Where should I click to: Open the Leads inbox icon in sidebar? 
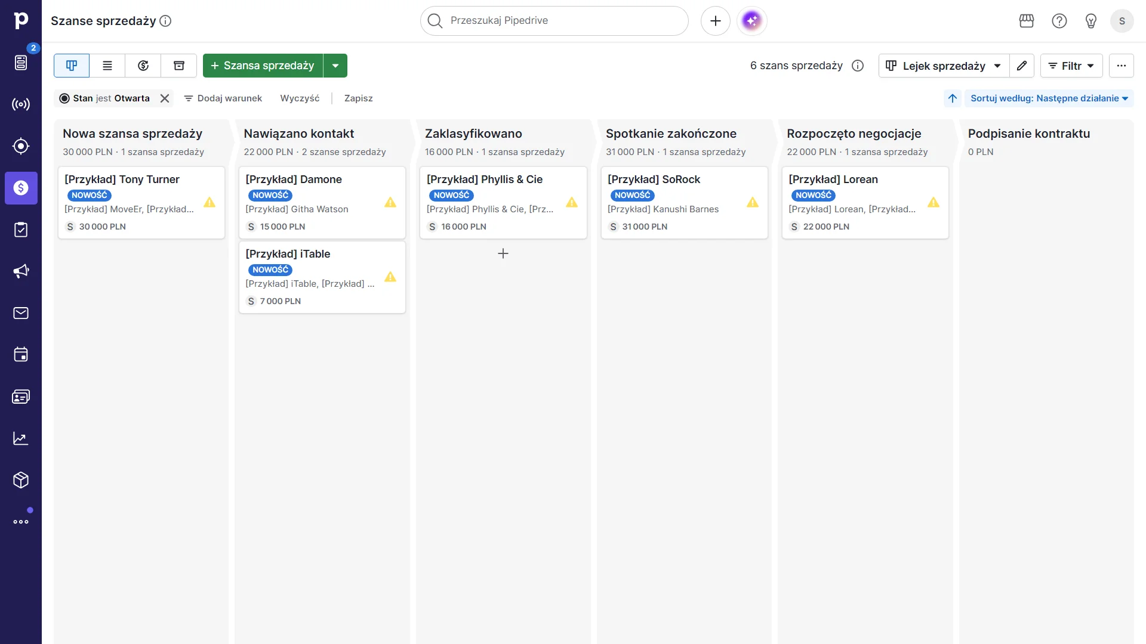21,63
